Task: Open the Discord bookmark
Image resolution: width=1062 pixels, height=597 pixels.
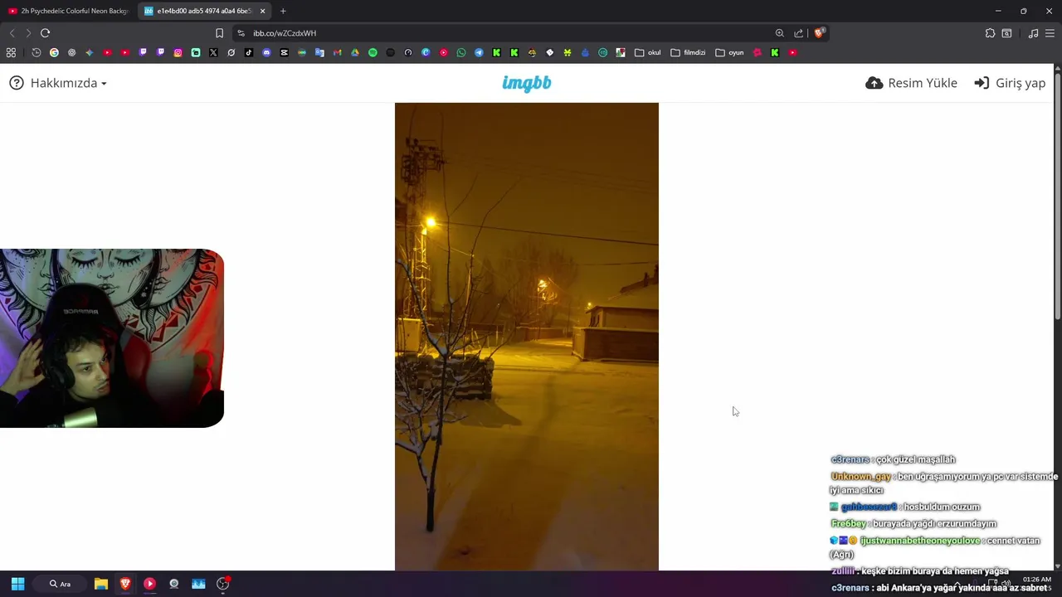Action: pos(266,52)
